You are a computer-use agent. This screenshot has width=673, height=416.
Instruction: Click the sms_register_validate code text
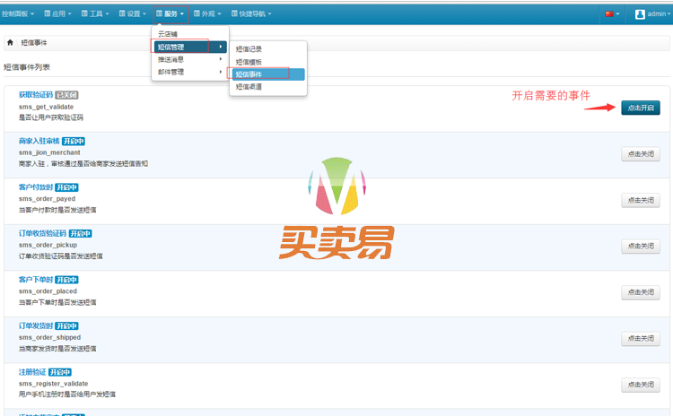coord(53,384)
